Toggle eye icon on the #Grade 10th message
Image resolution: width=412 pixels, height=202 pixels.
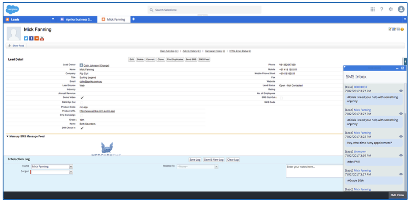(401, 174)
